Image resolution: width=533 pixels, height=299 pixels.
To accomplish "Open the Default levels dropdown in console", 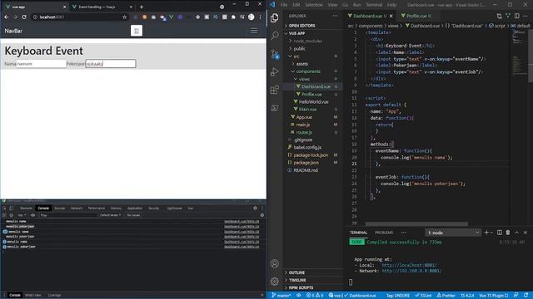I will pyautogui.click(x=110, y=215).
